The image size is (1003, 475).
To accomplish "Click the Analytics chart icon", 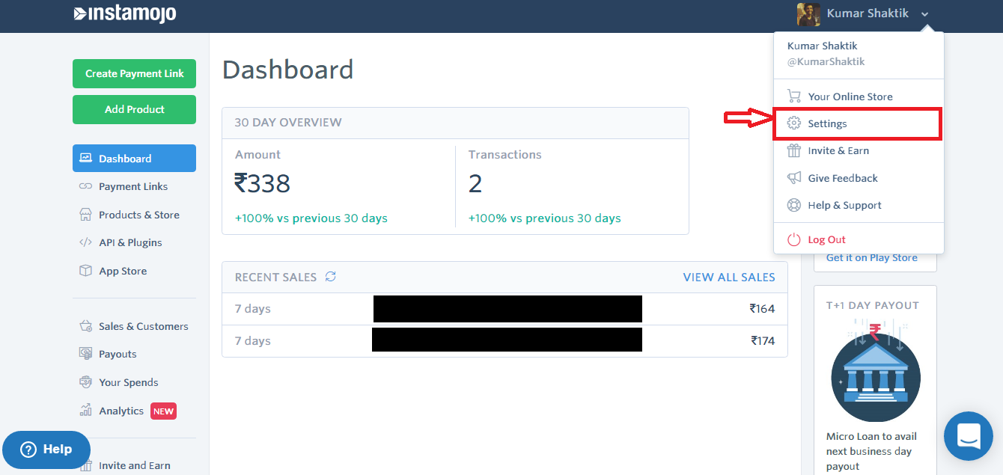I will coord(85,411).
